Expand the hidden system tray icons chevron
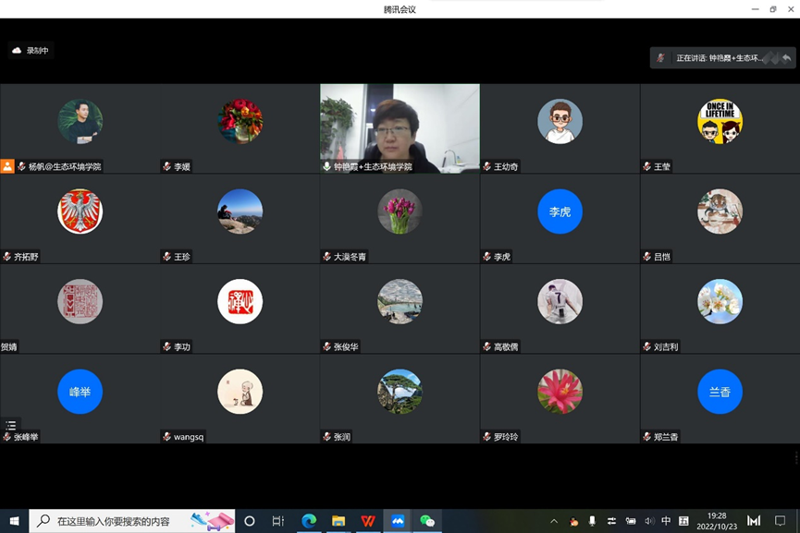 pos(554,521)
